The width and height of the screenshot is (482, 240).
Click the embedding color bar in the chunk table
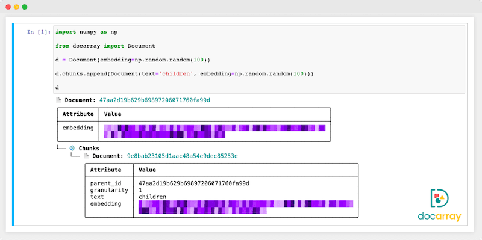[x=246, y=207]
